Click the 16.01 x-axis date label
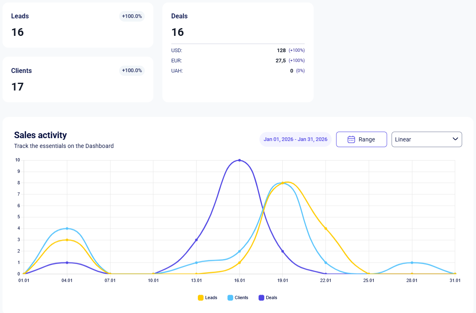 click(x=239, y=280)
